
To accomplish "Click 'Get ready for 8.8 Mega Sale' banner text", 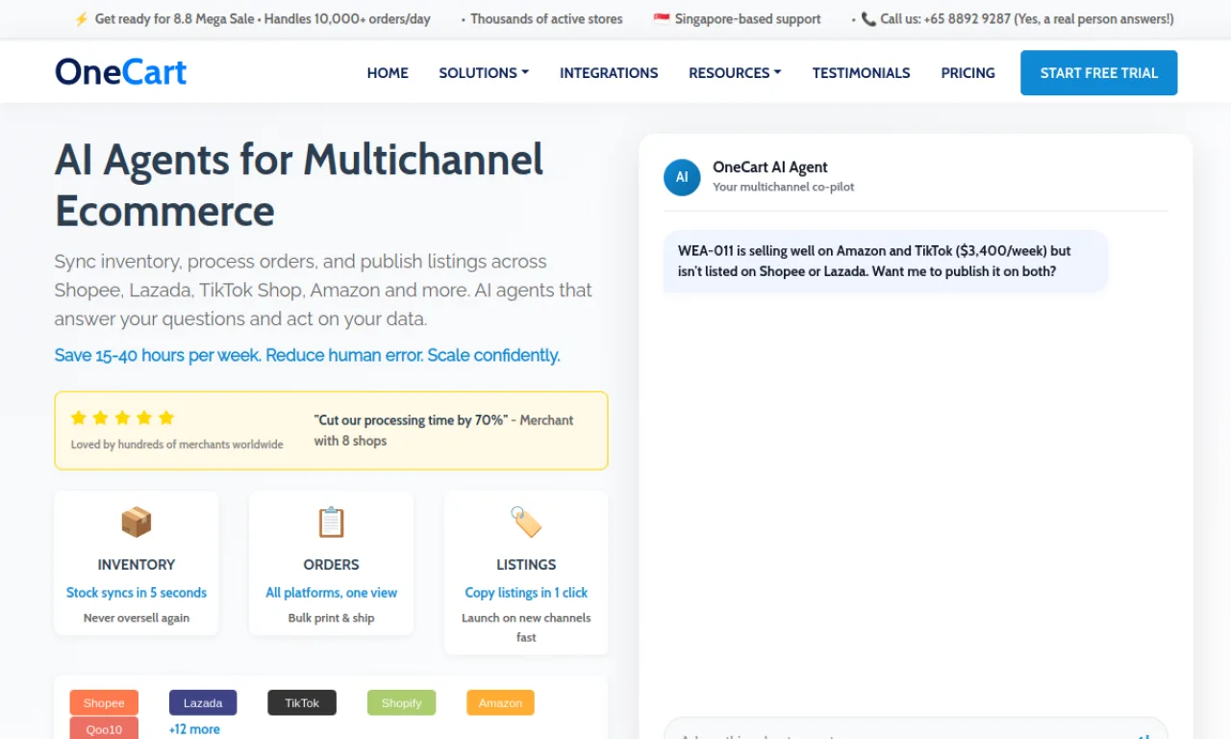I will point(177,19).
